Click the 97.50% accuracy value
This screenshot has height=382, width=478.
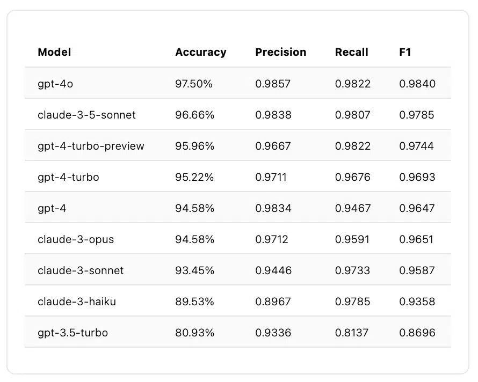click(194, 84)
